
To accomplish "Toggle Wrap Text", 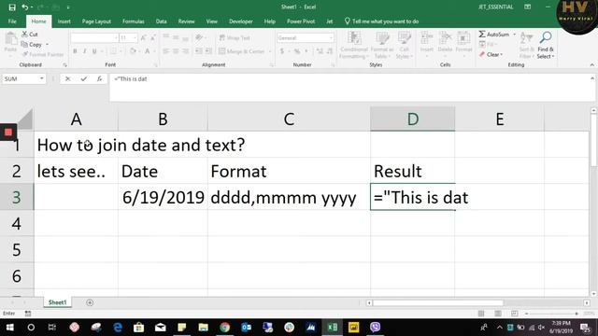I will point(235,37).
